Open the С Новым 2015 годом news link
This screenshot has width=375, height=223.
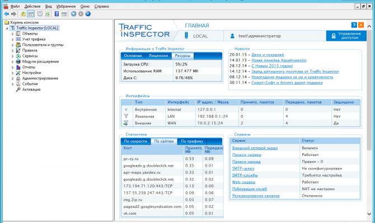272,66
